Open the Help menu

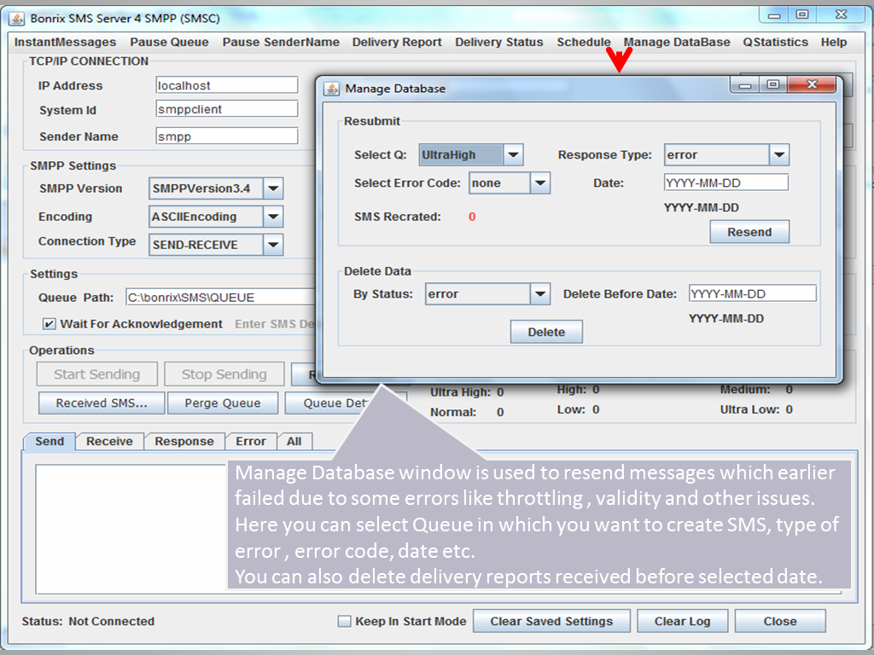coord(834,43)
